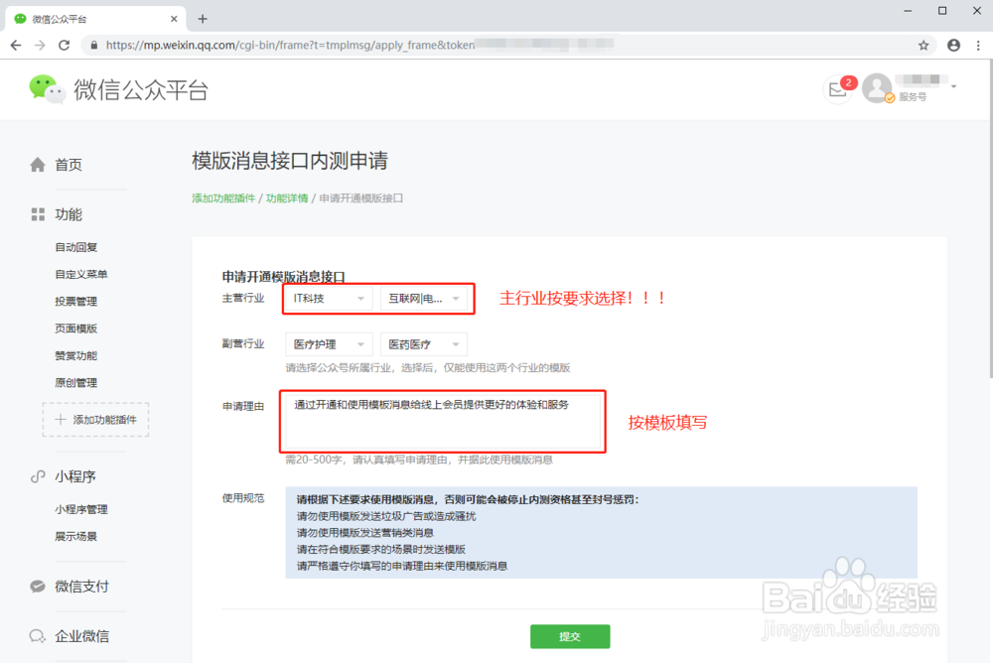The width and height of the screenshot is (993, 663).
Task: Open the Chrome profile icon
Action: (x=953, y=45)
